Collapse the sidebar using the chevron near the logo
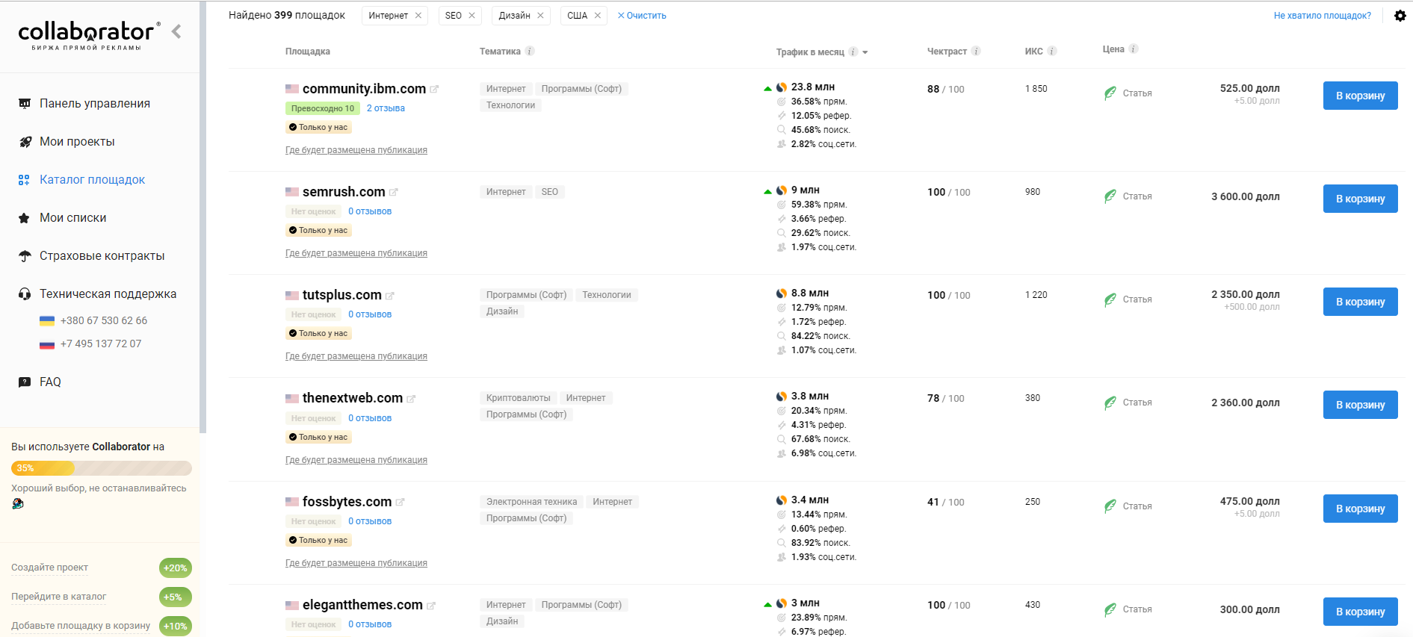This screenshot has width=1413, height=637. click(176, 31)
